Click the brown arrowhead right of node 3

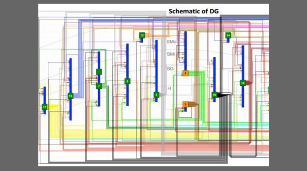coord(194,104)
